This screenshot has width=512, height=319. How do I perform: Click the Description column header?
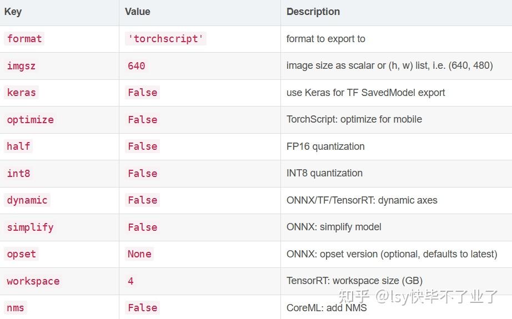pyautogui.click(x=313, y=12)
